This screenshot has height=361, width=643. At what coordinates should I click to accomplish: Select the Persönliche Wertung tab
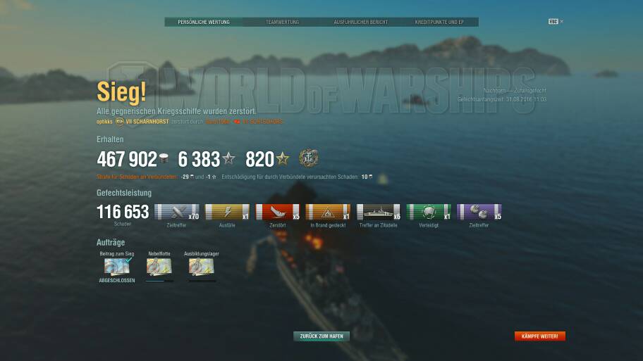click(204, 22)
